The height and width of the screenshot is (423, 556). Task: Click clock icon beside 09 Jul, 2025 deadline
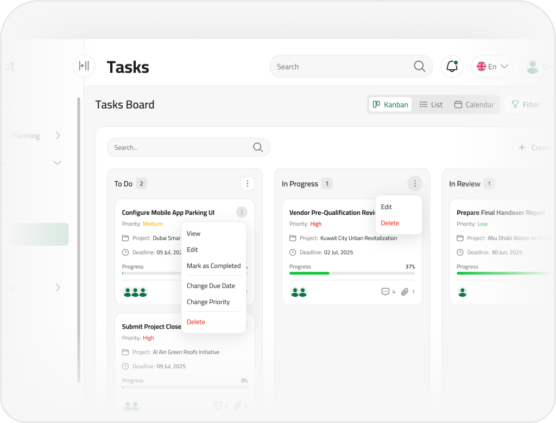tap(125, 366)
